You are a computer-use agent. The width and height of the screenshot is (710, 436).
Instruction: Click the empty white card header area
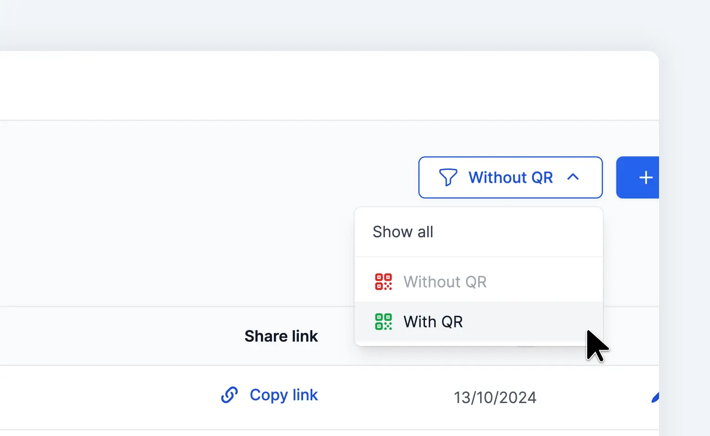click(324, 86)
